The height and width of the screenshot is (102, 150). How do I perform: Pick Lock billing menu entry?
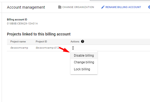point(84,69)
